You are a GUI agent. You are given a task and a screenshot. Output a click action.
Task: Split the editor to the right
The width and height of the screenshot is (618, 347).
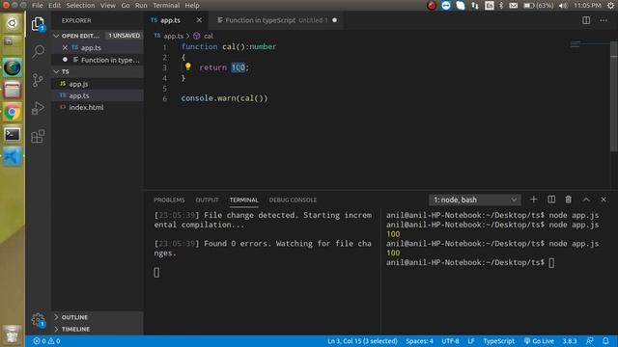(x=586, y=20)
